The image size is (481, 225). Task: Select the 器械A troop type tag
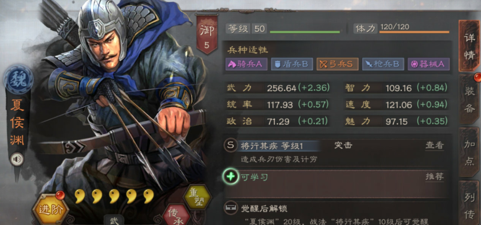pos(428,64)
